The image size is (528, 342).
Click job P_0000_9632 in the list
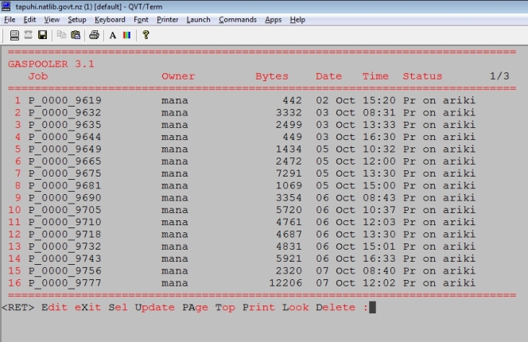coord(64,112)
